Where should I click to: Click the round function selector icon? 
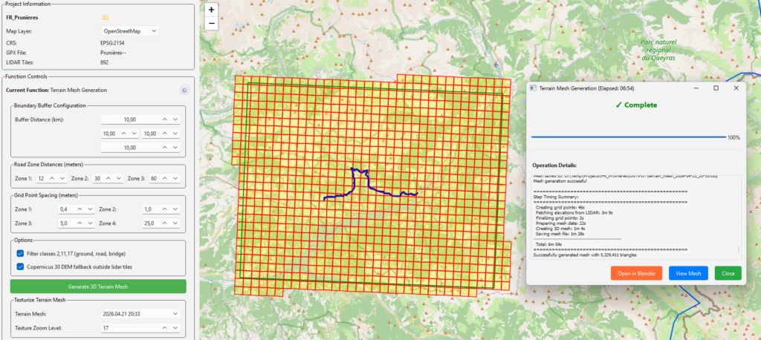tap(184, 90)
